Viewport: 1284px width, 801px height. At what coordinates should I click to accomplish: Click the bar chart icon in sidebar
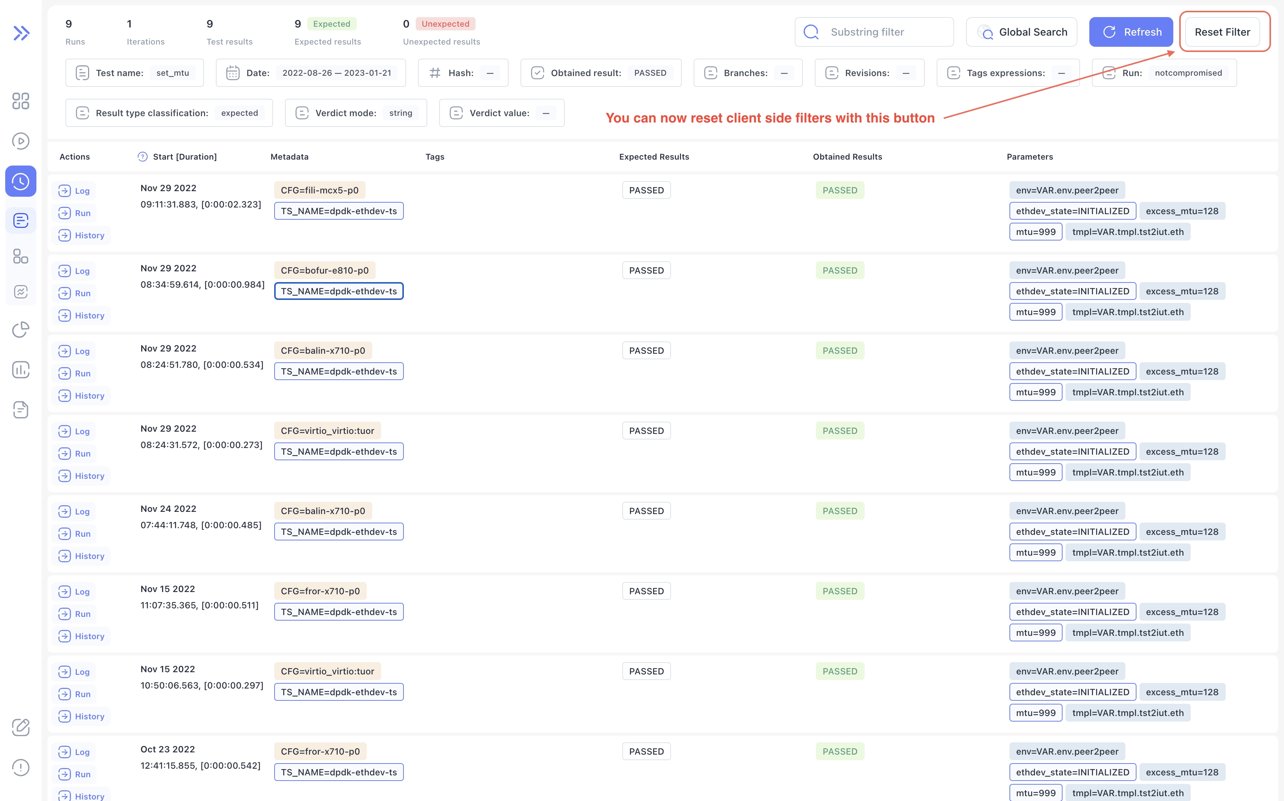(x=21, y=370)
